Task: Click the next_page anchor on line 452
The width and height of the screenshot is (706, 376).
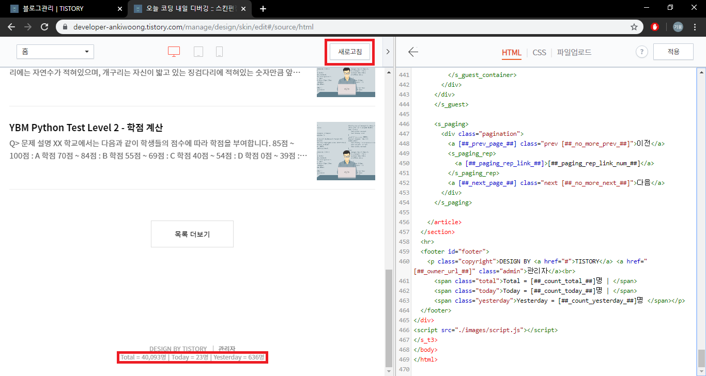Action: [x=556, y=183]
